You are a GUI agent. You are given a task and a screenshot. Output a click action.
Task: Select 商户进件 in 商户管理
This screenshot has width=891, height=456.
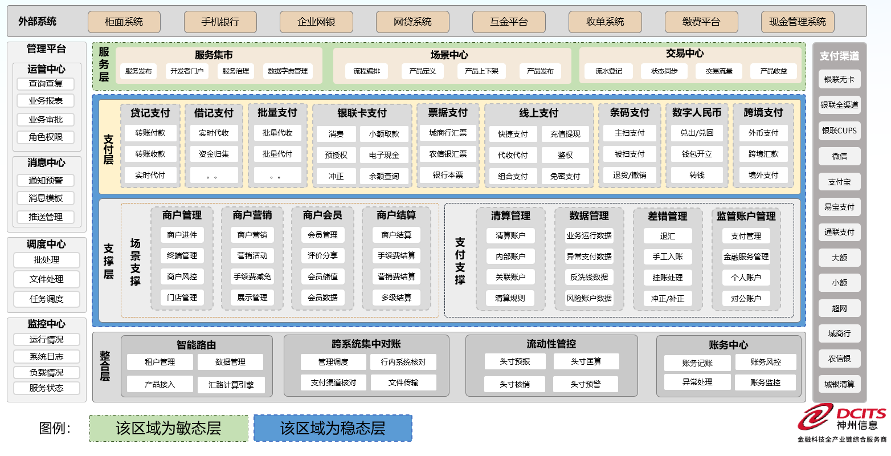(182, 235)
